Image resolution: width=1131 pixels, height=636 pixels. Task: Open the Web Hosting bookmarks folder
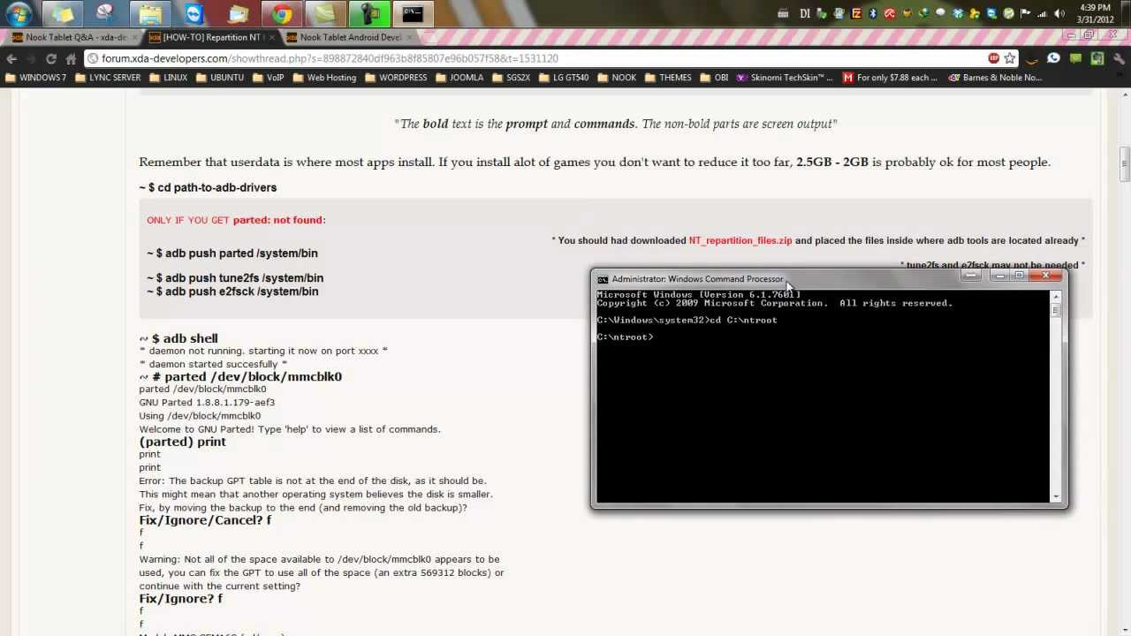pyautogui.click(x=324, y=78)
